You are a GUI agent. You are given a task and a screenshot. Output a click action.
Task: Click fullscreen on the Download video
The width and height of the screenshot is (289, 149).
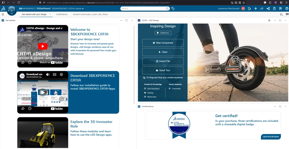(x=61, y=99)
